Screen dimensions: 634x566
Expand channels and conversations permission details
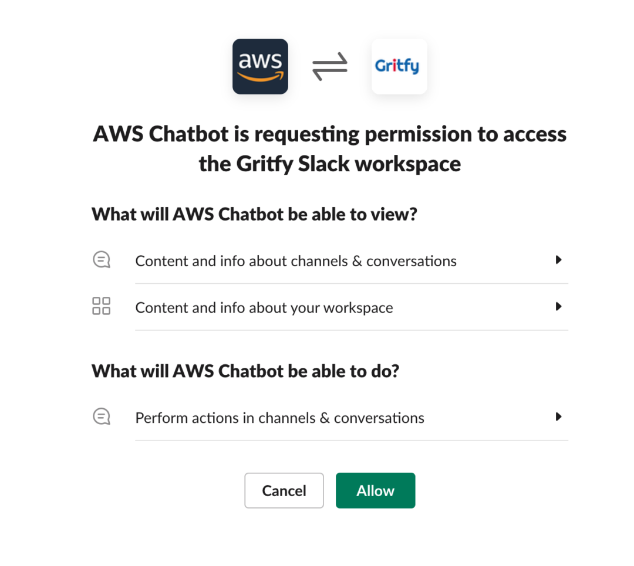click(558, 260)
